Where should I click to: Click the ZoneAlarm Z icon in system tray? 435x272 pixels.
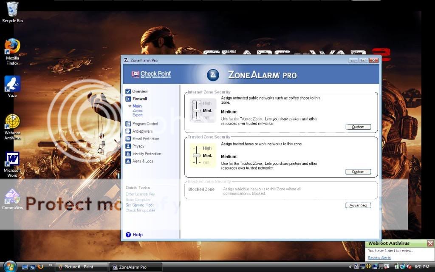pyautogui.click(x=356, y=267)
